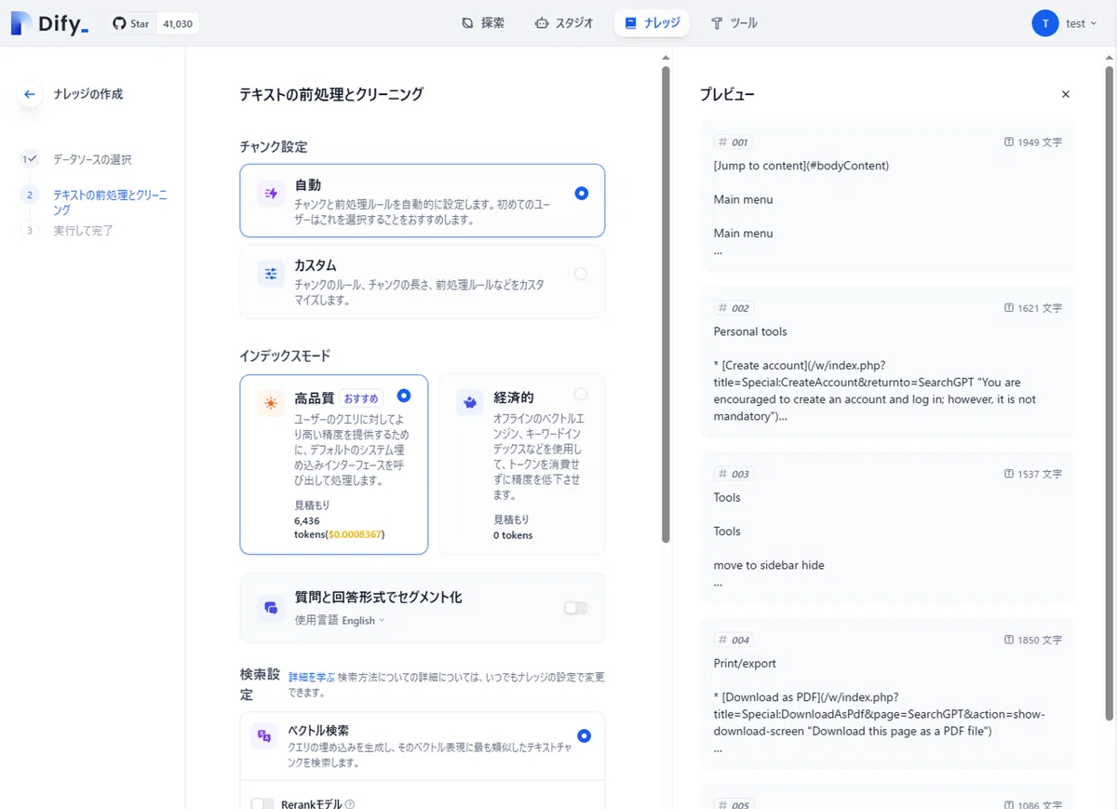
Task: Select the 自動 chunk setting radio
Action: [582, 194]
